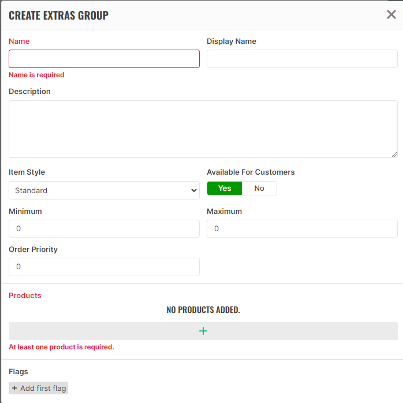Focus the Order Priority input
Image resolution: width=403 pixels, height=403 pixels.
104,267
